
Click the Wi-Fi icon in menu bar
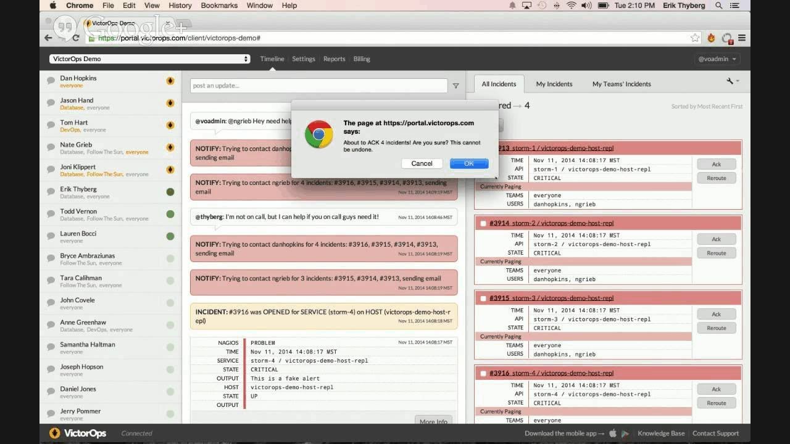[571, 6]
